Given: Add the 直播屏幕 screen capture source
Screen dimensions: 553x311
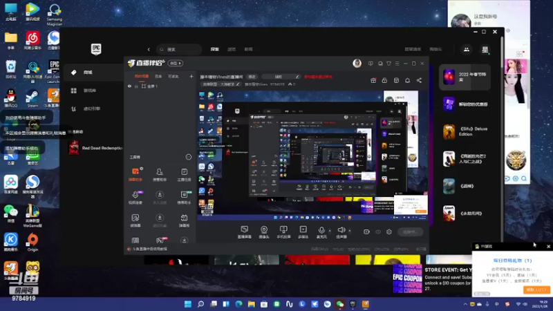Looking at the screenshot, I should pyautogui.click(x=245, y=232).
